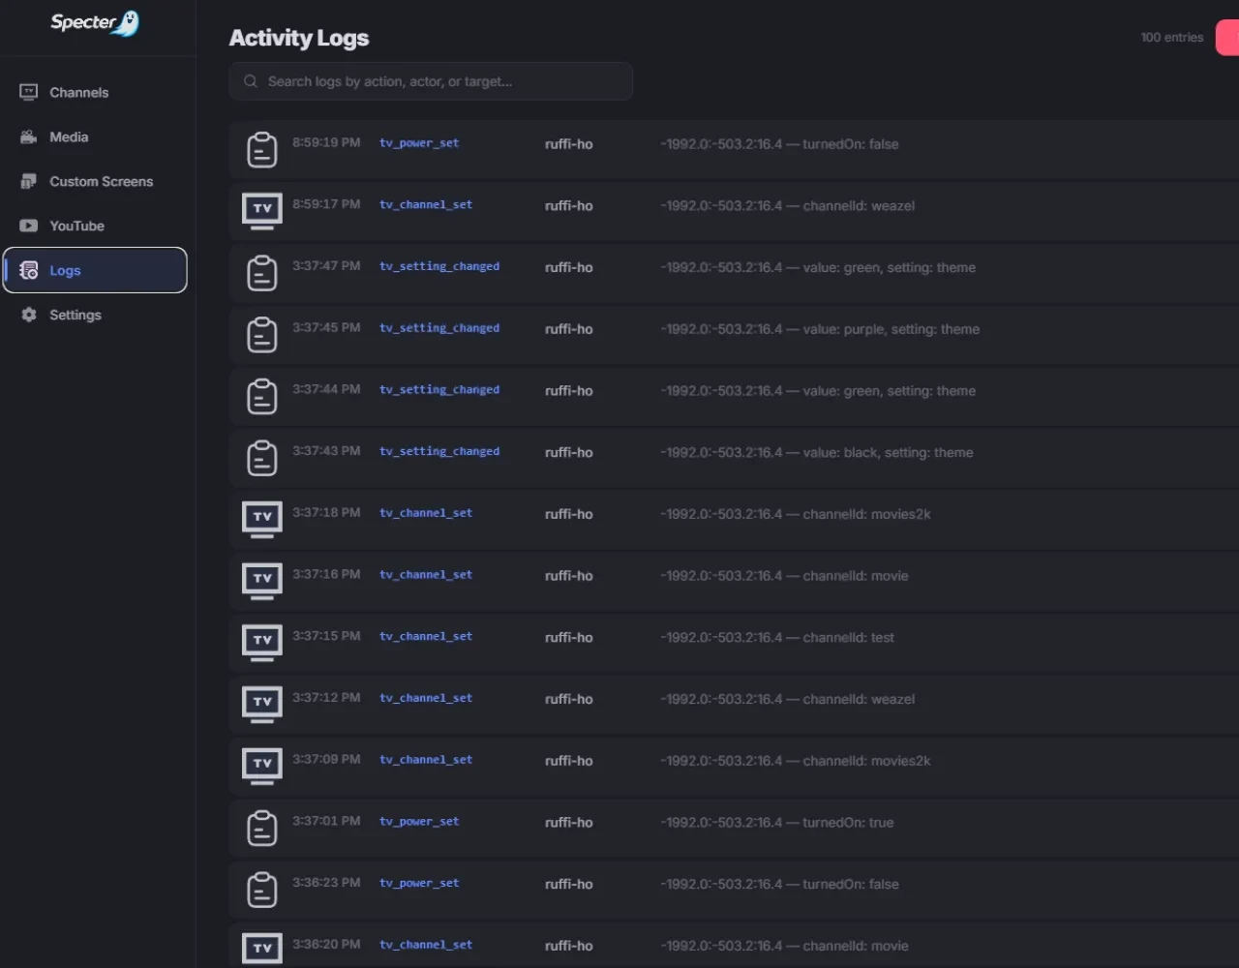Click 'value: black, setting: theme' detail text

point(889,453)
